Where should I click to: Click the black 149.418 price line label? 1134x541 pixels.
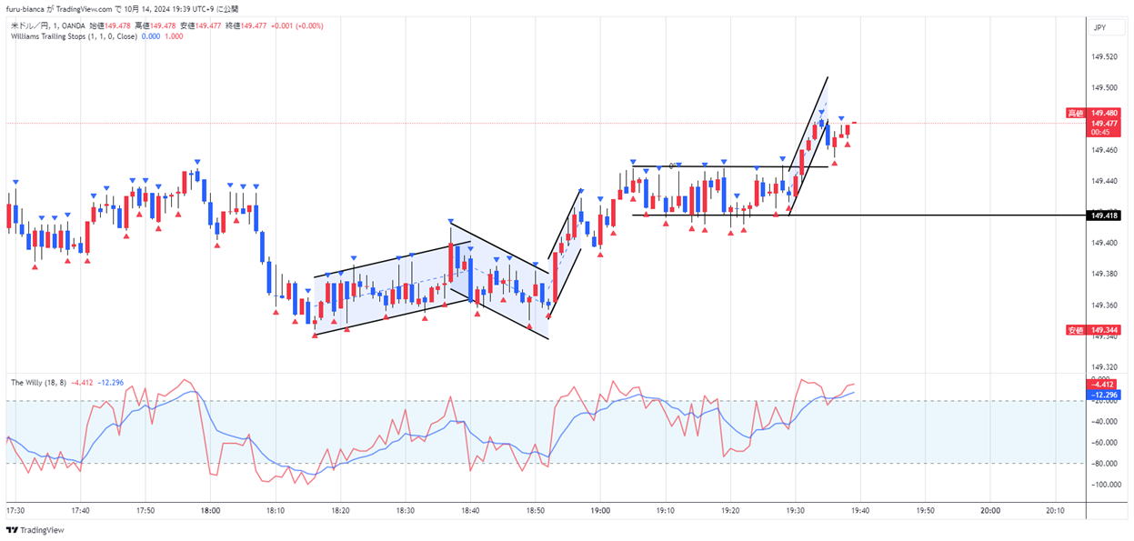tap(1104, 215)
